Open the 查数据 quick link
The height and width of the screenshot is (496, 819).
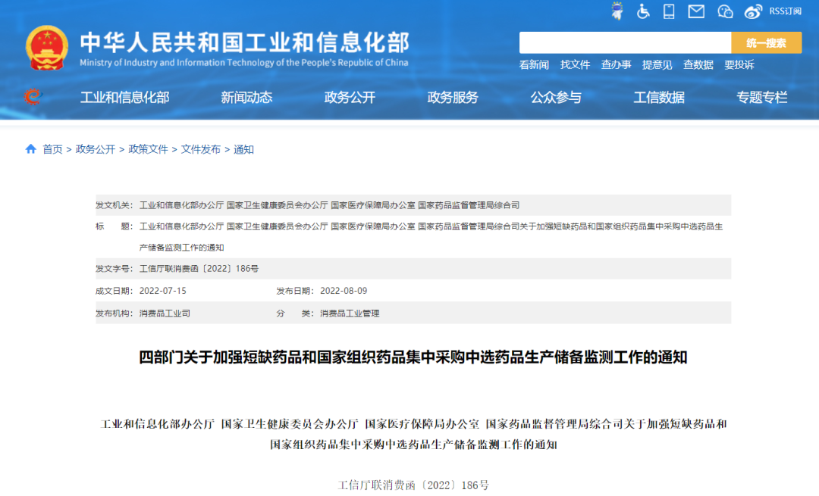[x=698, y=64]
